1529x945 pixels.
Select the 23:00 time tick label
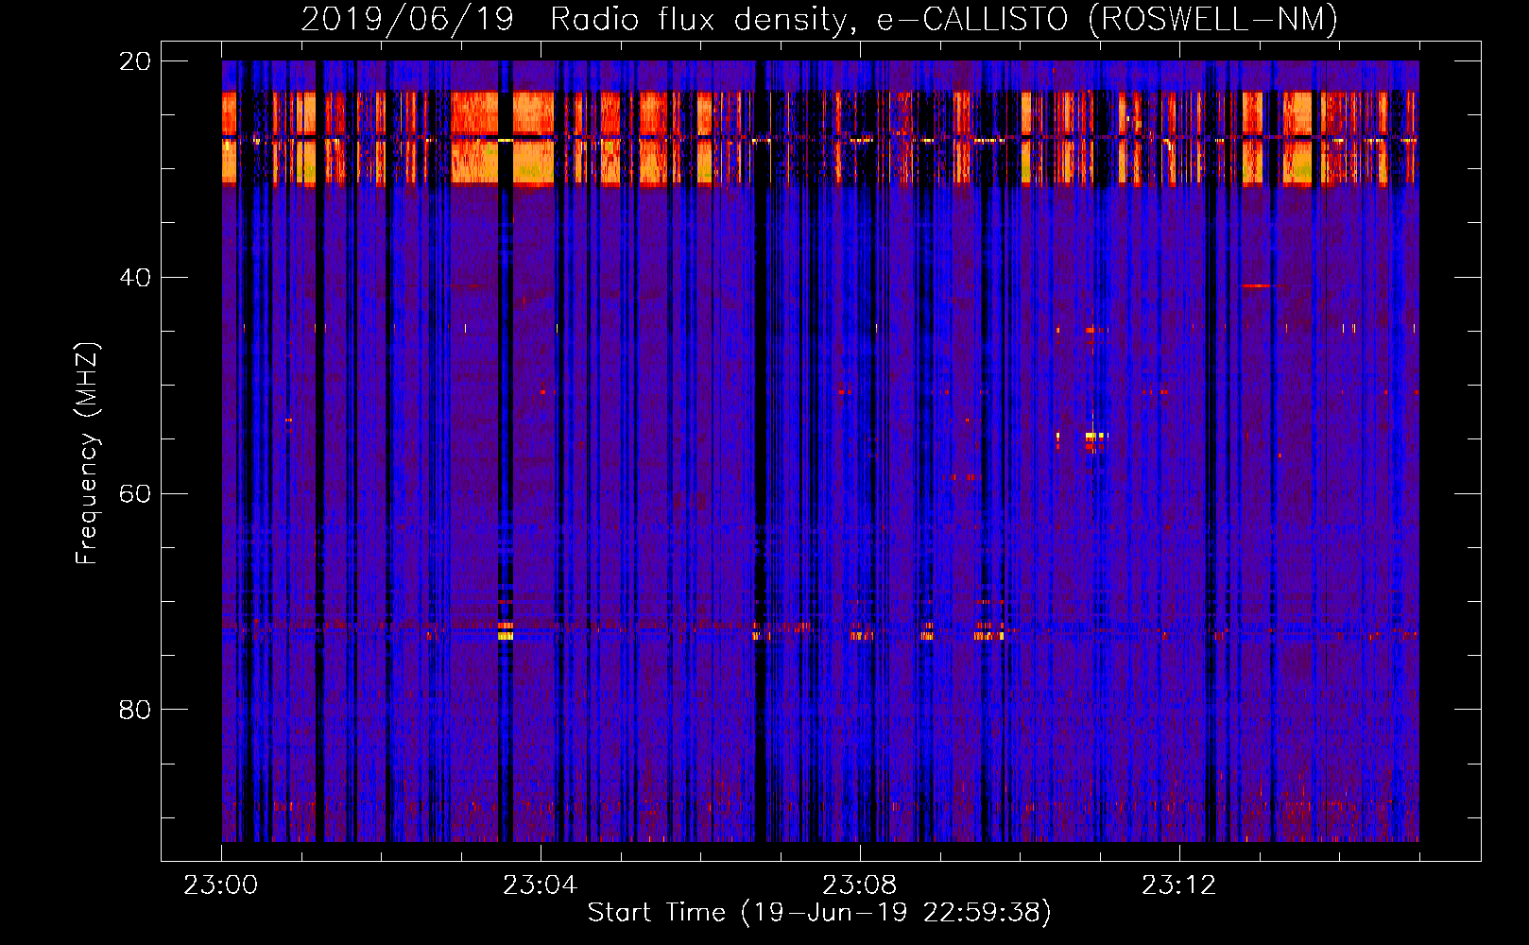click(221, 885)
